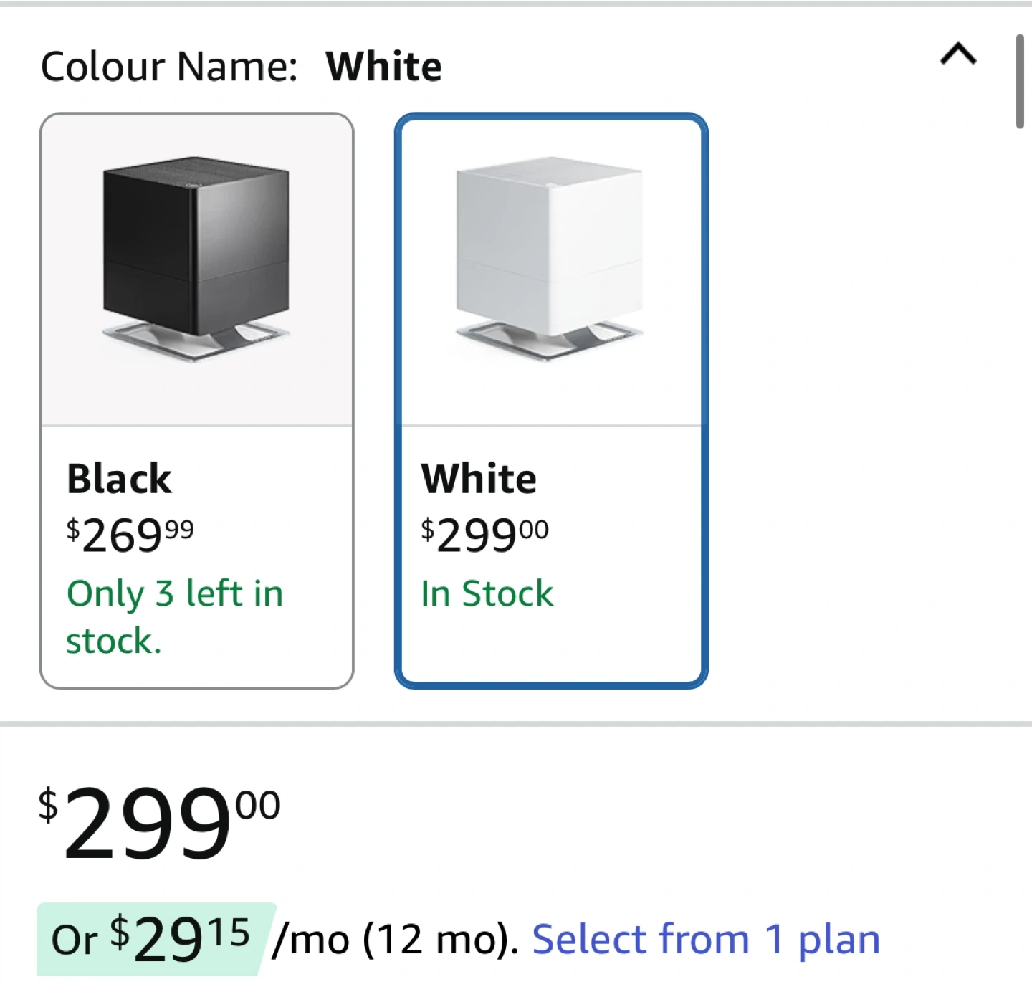This screenshot has width=1032, height=987.
Task: Click the "/mo (12 mo)." installment text
Action: coord(396,940)
